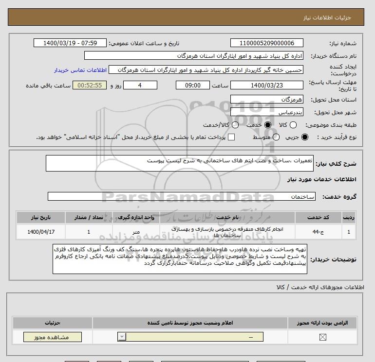The image size is (375, 362).
Task: Click the date cell 1400/04/17
Action: click(41, 232)
